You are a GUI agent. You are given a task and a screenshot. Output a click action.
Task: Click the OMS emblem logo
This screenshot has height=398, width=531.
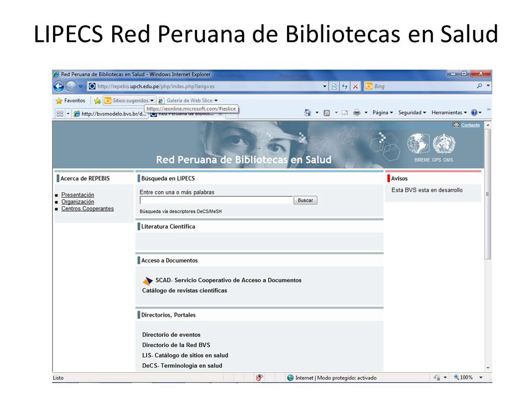coord(444,144)
